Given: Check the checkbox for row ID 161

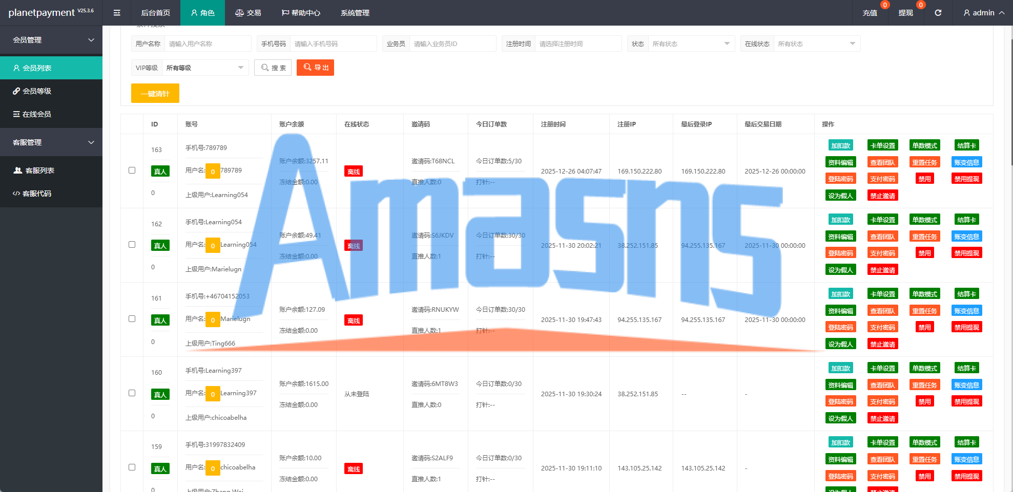Looking at the screenshot, I should pos(132,318).
